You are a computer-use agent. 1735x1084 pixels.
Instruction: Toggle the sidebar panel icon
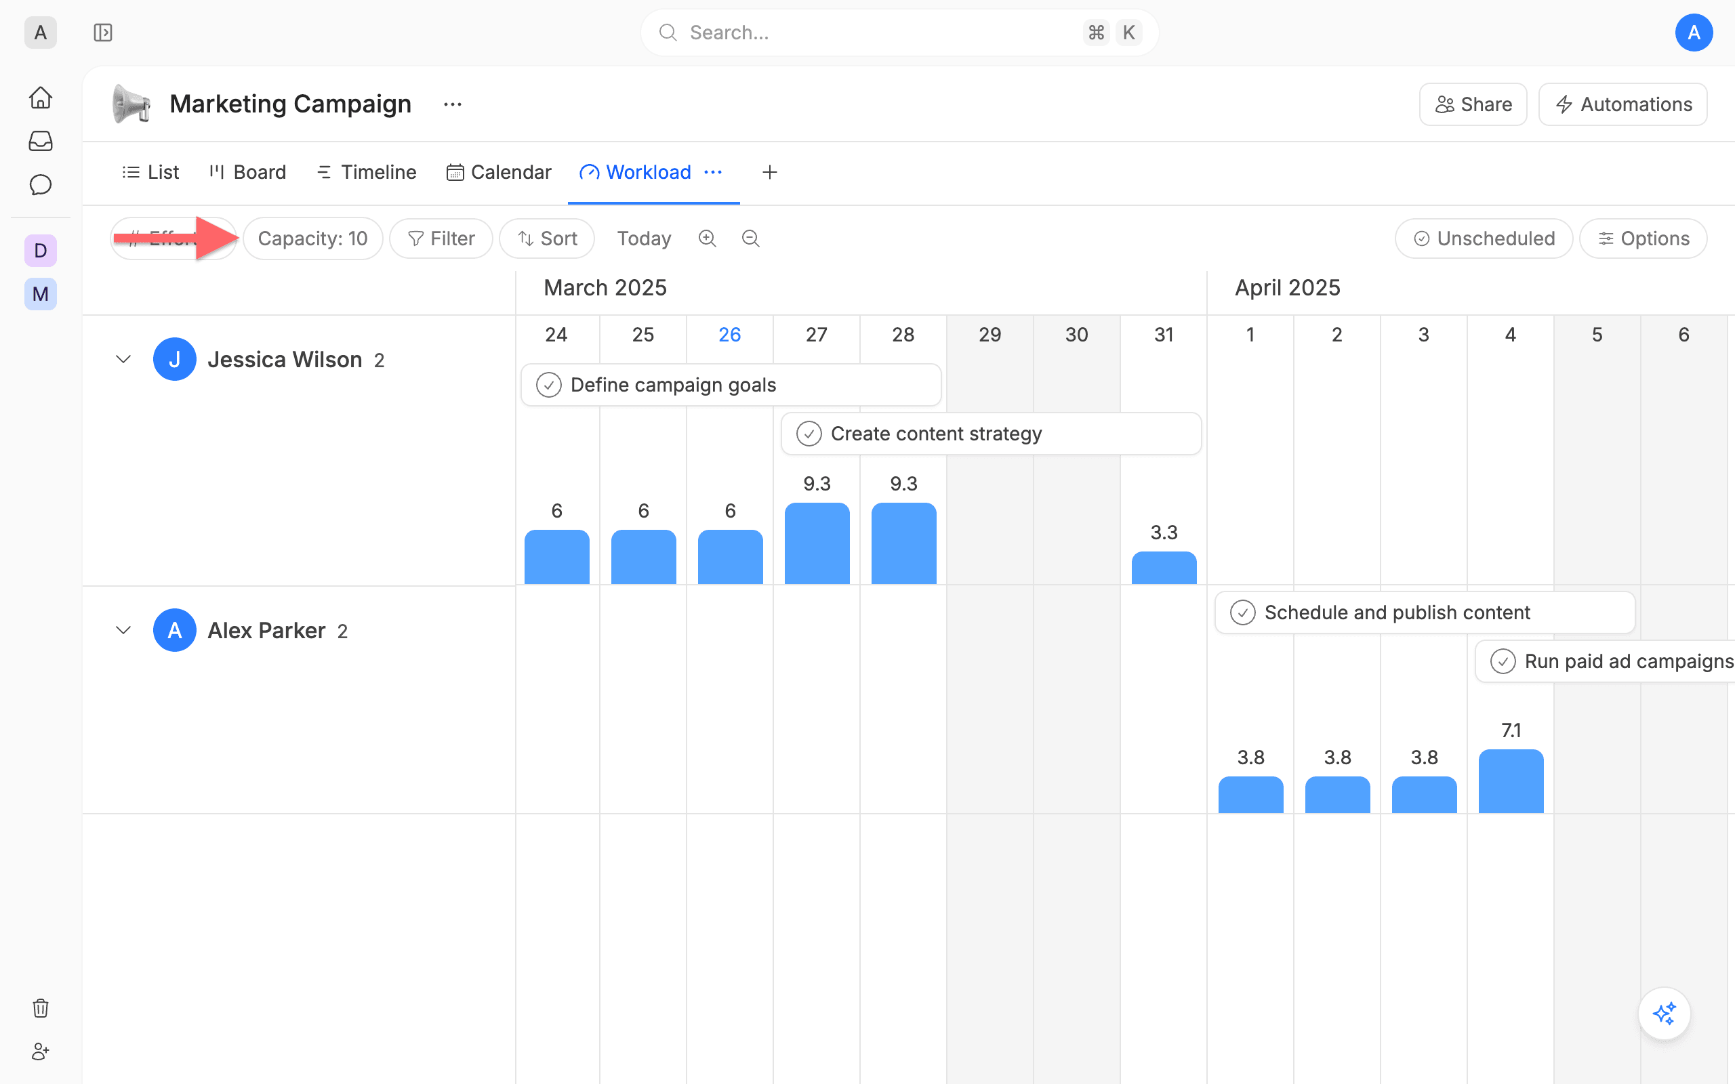pos(103,33)
